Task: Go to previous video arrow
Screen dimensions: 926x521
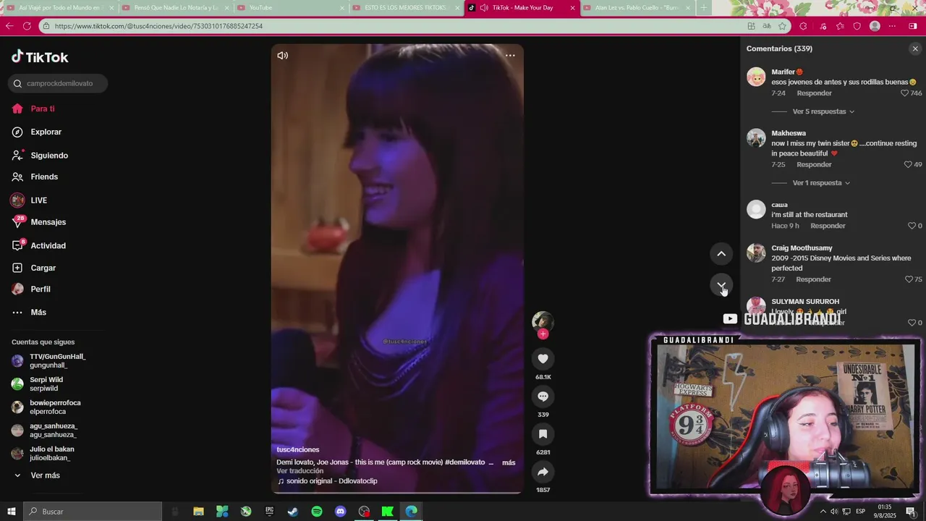Action: (721, 253)
